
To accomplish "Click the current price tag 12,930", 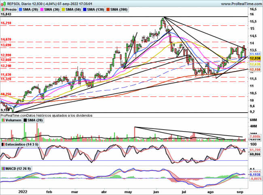I will [x=255, y=58].
